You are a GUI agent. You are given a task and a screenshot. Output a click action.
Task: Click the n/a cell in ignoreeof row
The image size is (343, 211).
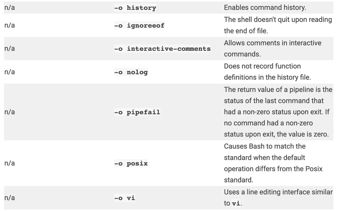[x=9, y=25]
